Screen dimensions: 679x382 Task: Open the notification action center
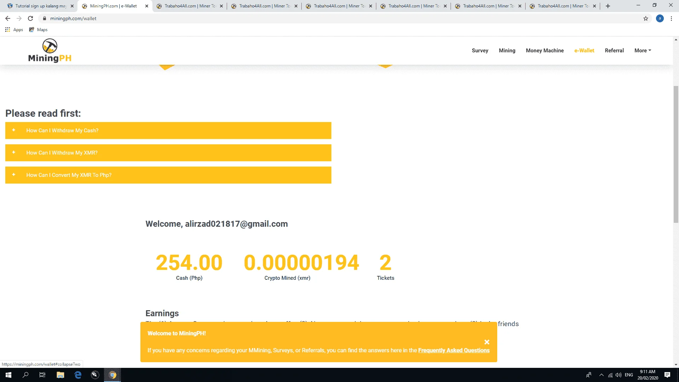tap(667, 375)
